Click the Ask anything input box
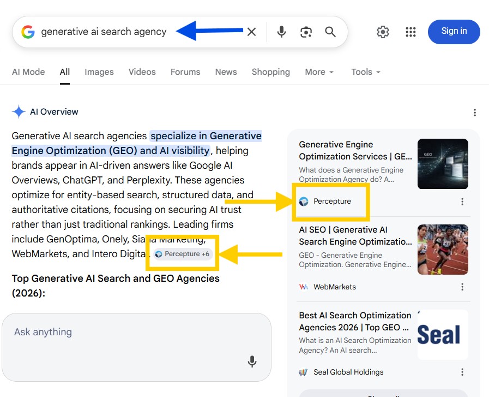 pos(137,347)
